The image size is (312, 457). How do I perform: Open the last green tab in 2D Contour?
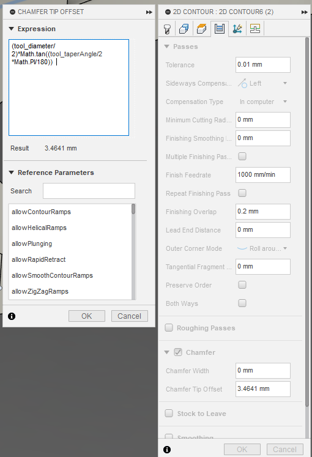(x=255, y=29)
